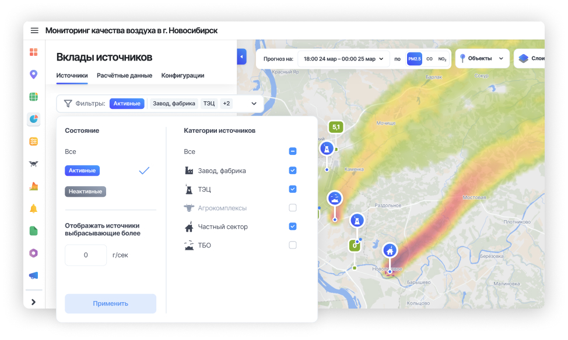Switch to the Расчётные данные tab
This screenshot has width=568, height=340.
[x=124, y=76]
